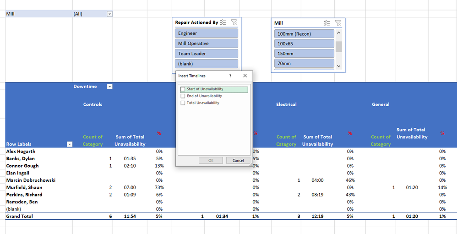Click the Marcin Dobruchowski row label

(31, 180)
